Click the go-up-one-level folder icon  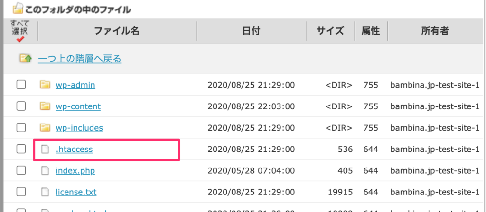coord(26,59)
